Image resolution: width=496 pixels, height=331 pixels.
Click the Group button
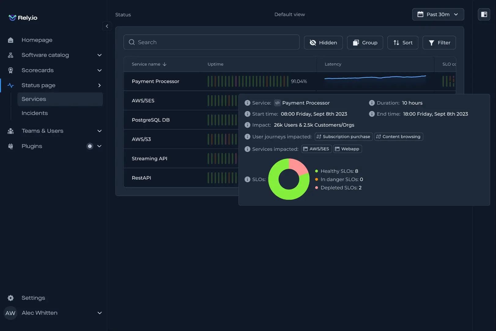pyautogui.click(x=365, y=43)
